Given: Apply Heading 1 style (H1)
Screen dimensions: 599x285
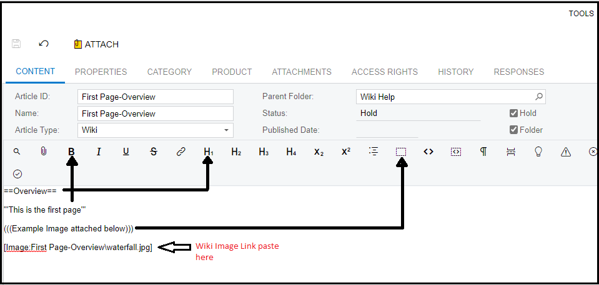Looking at the screenshot, I should click(209, 152).
